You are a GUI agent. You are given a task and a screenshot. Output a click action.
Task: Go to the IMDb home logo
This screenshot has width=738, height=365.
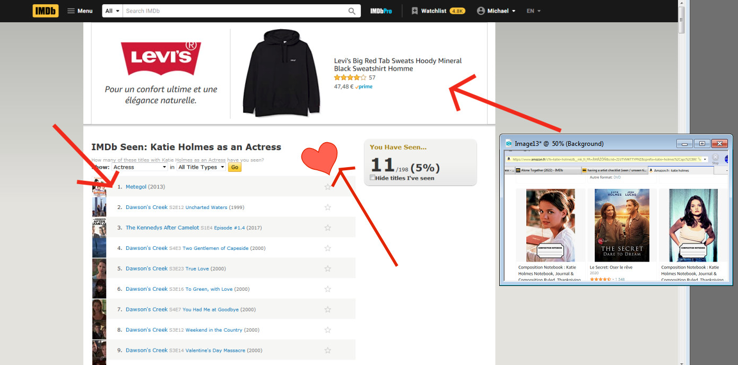point(46,11)
